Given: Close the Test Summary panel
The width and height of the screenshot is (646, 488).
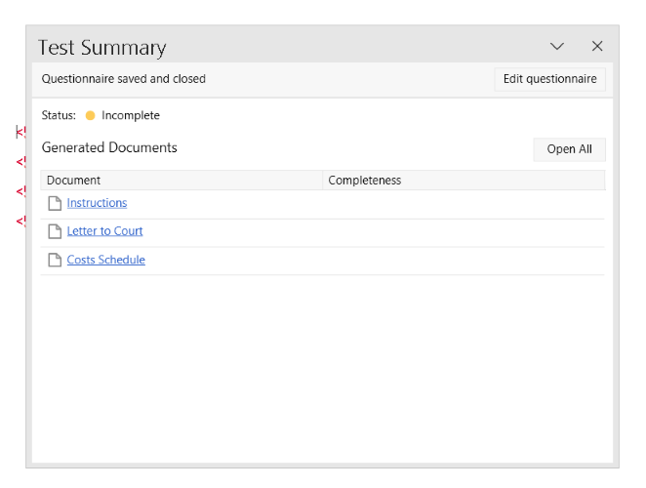Looking at the screenshot, I should point(597,47).
